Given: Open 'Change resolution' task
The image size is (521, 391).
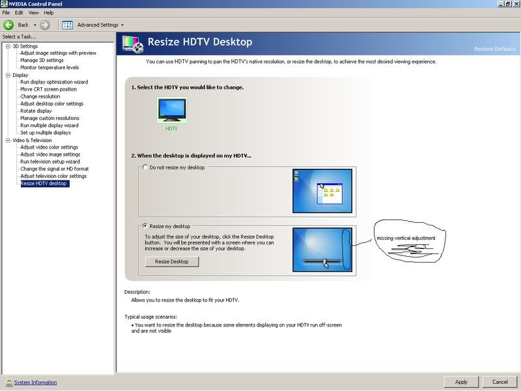Looking at the screenshot, I should 40,96.
